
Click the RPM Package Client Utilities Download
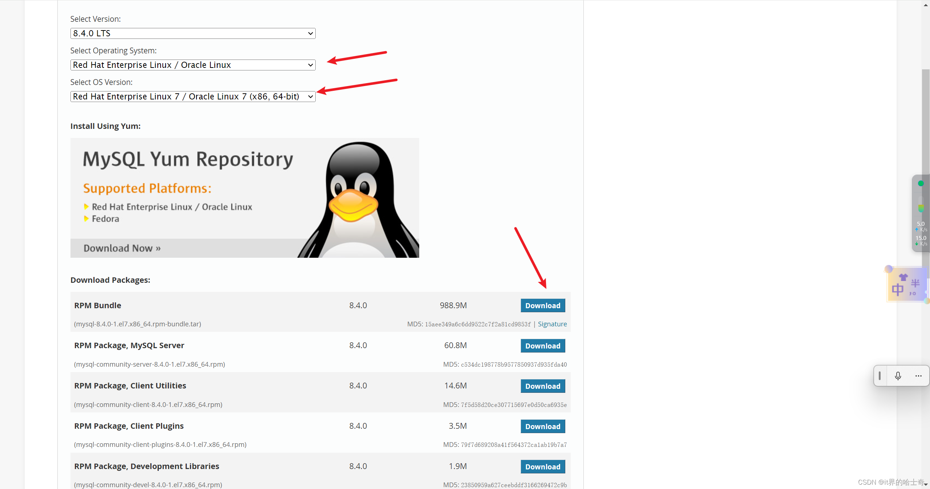542,386
